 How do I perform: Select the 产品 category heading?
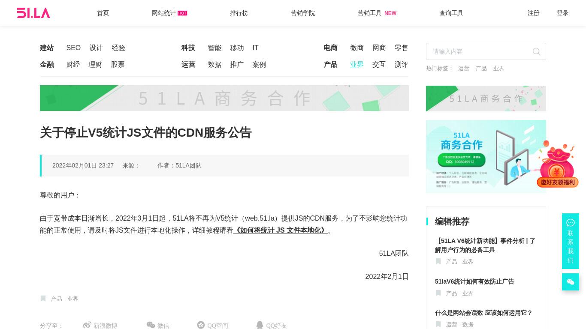[331, 65]
